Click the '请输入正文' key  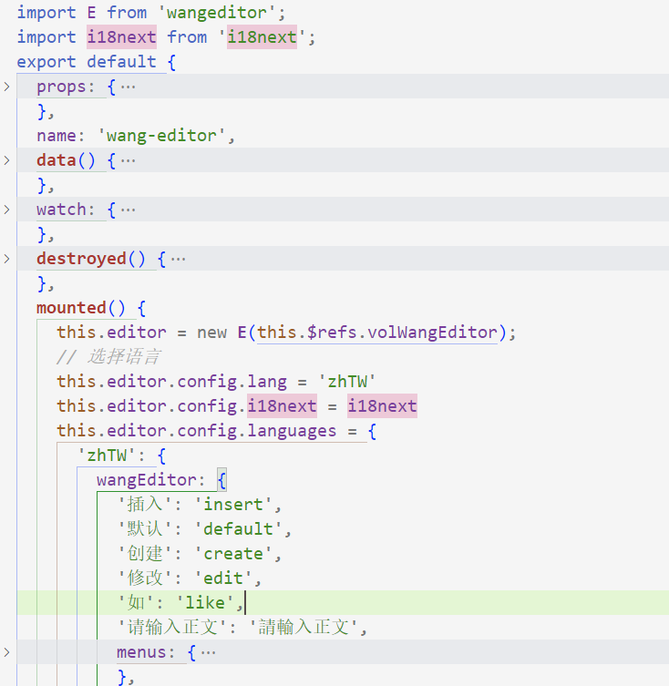(x=172, y=628)
